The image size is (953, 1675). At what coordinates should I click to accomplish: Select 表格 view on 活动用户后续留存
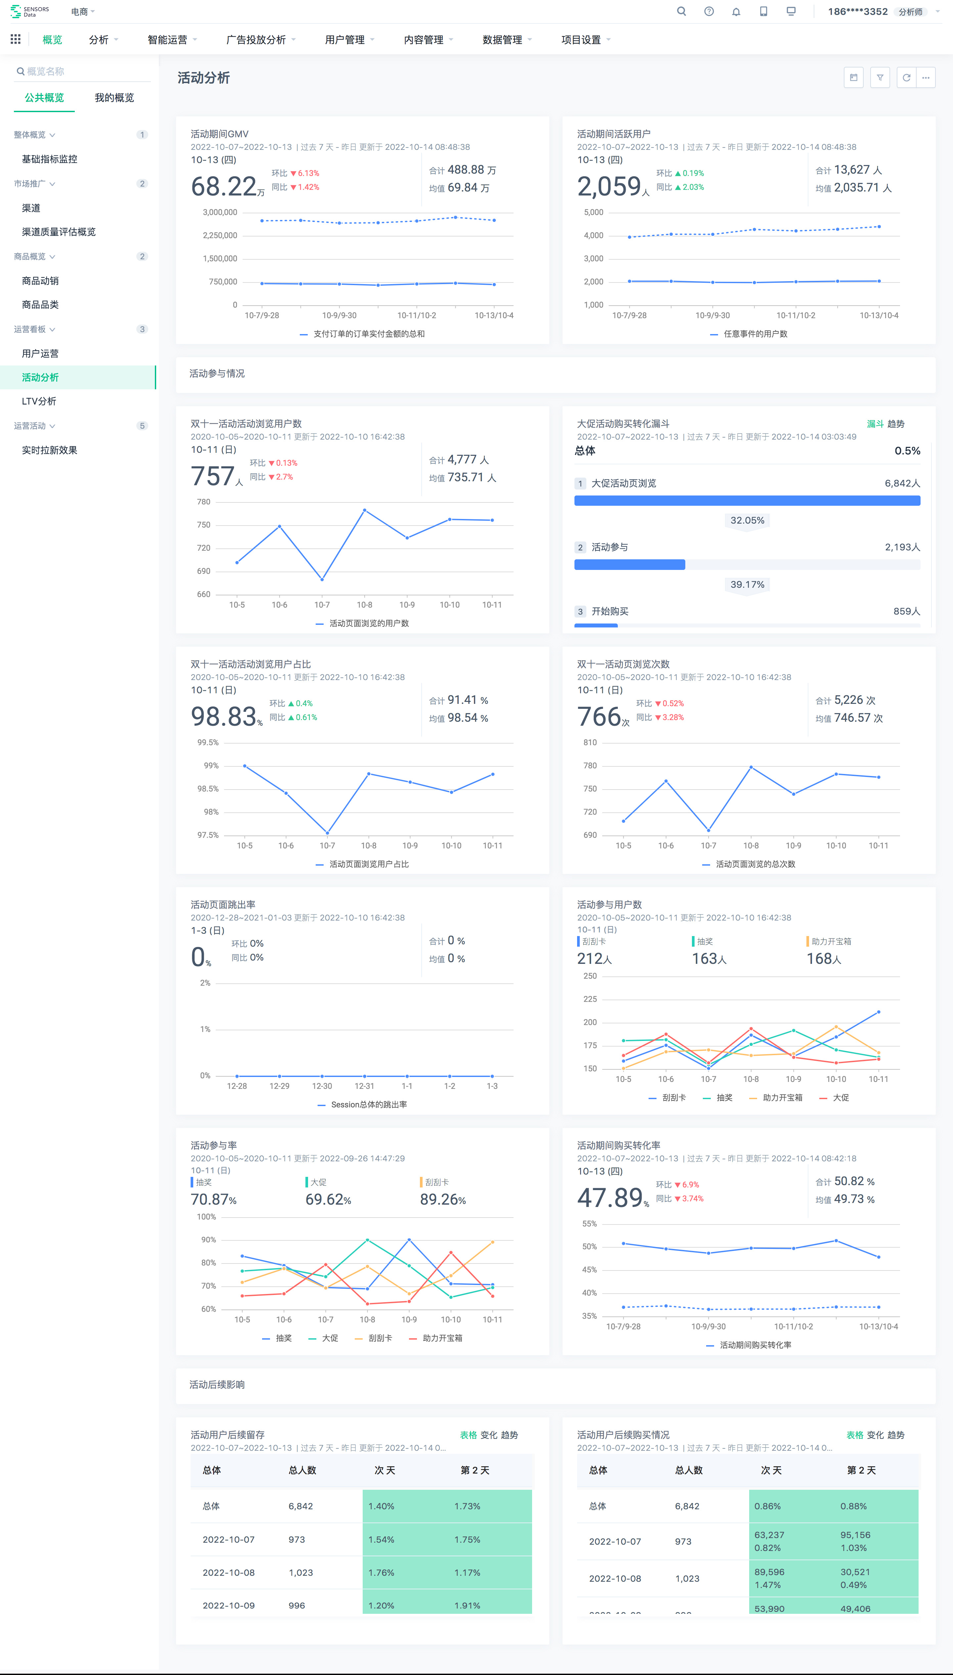[469, 1435]
